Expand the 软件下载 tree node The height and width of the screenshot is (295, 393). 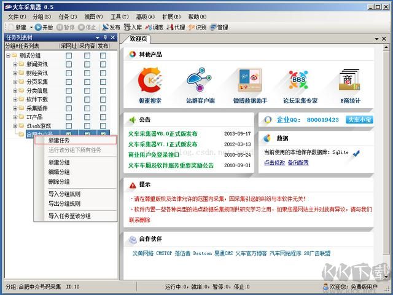[x=15, y=100]
